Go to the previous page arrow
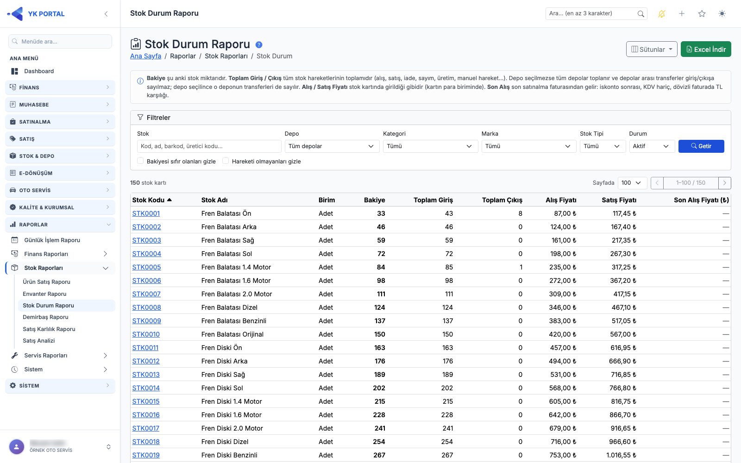The image size is (741, 463). (x=657, y=183)
